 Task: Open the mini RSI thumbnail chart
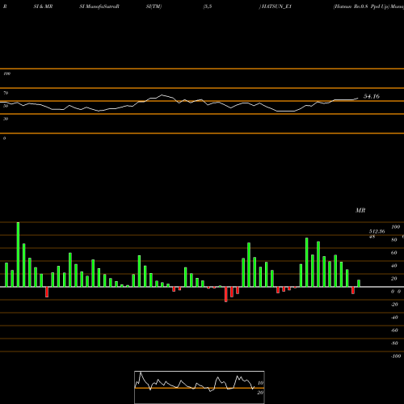coord(200,387)
